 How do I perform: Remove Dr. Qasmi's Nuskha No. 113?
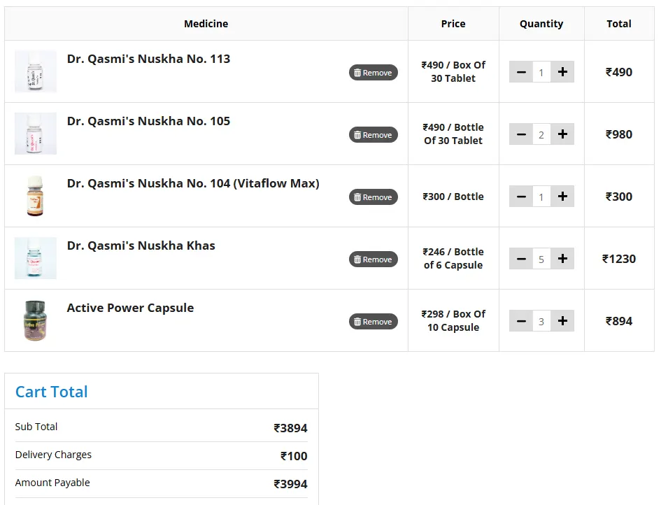(374, 73)
